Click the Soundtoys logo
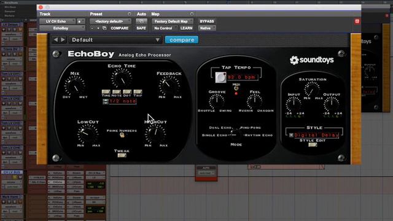This screenshot has height=221, width=393. pyautogui.click(x=311, y=60)
